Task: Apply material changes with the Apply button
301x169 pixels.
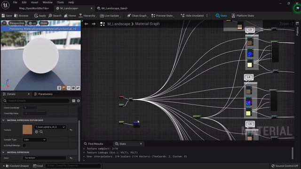Action: coord(40,15)
